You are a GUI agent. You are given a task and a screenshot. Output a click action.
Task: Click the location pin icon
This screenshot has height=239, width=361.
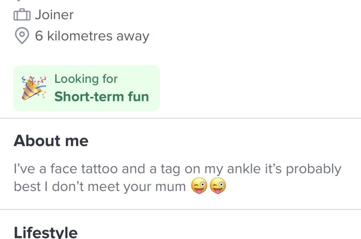click(x=22, y=36)
